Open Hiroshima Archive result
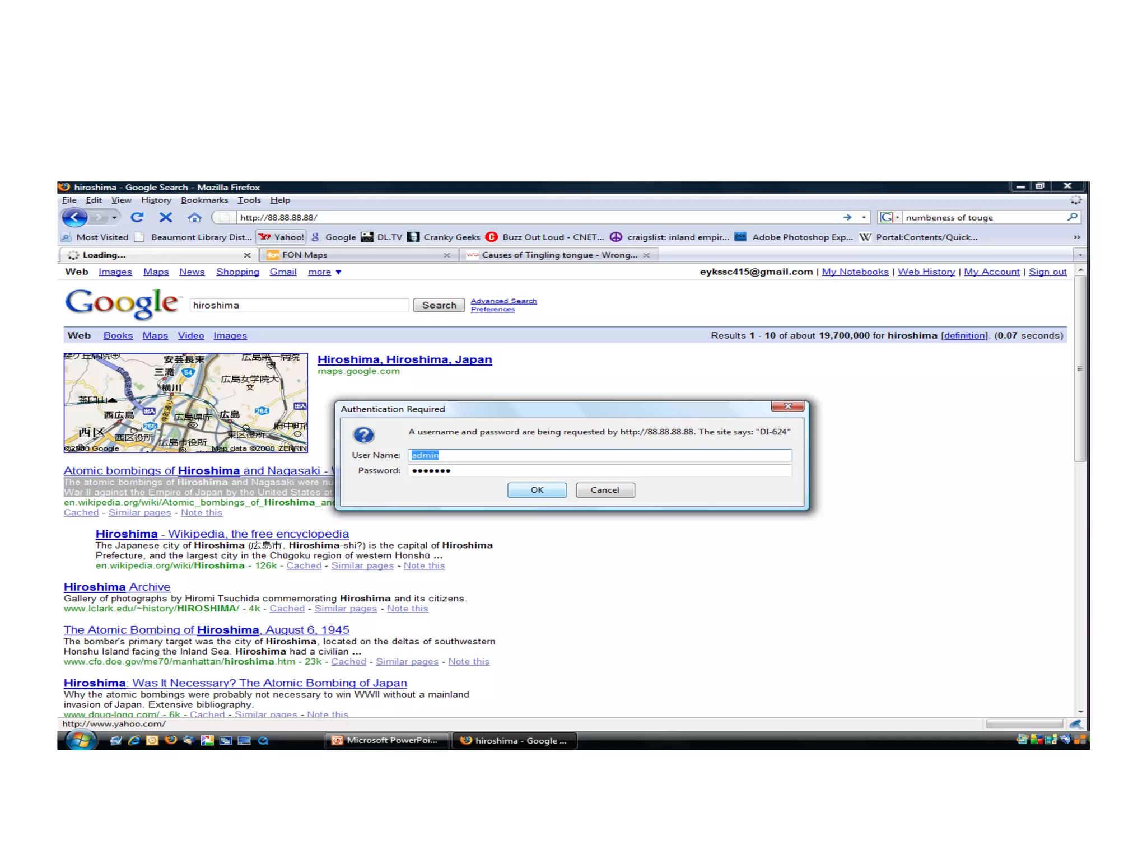The height and width of the screenshot is (860, 1147). (117, 587)
